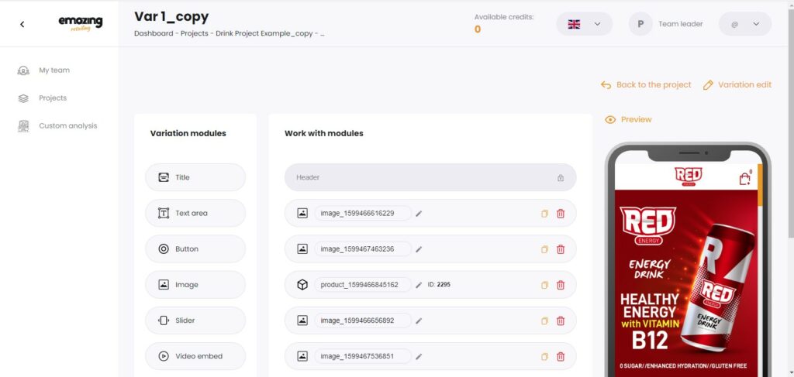Click pencil icon for image_1599467536851
Image resolution: width=794 pixels, height=377 pixels.
pyautogui.click(x=419, y=357)
